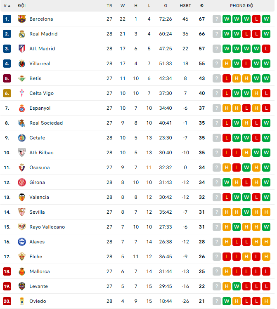
Task: Sort standings by the Đ points header
Action: coord(202,6)
